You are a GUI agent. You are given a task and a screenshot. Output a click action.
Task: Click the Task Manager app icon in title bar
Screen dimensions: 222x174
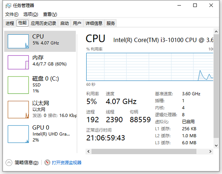(8, 6)
